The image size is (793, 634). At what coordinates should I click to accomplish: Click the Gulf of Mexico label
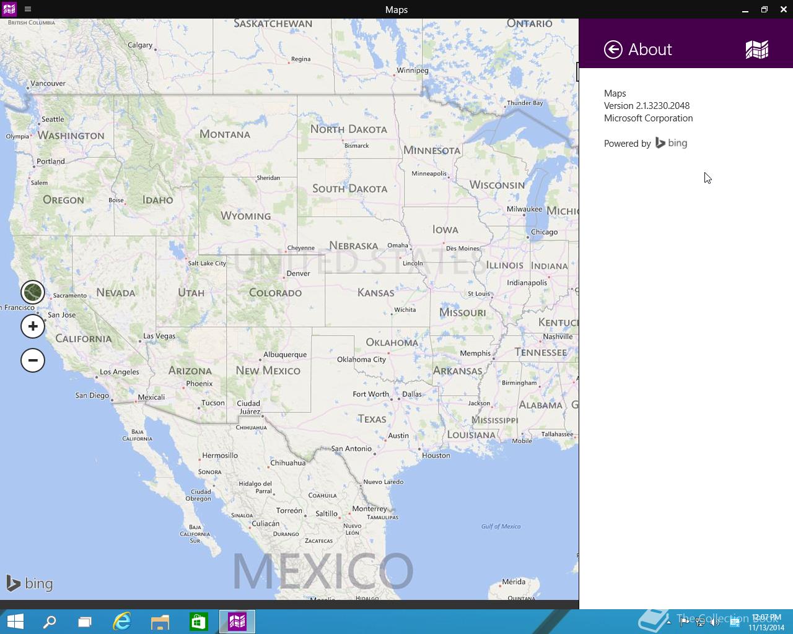point(501,526)
